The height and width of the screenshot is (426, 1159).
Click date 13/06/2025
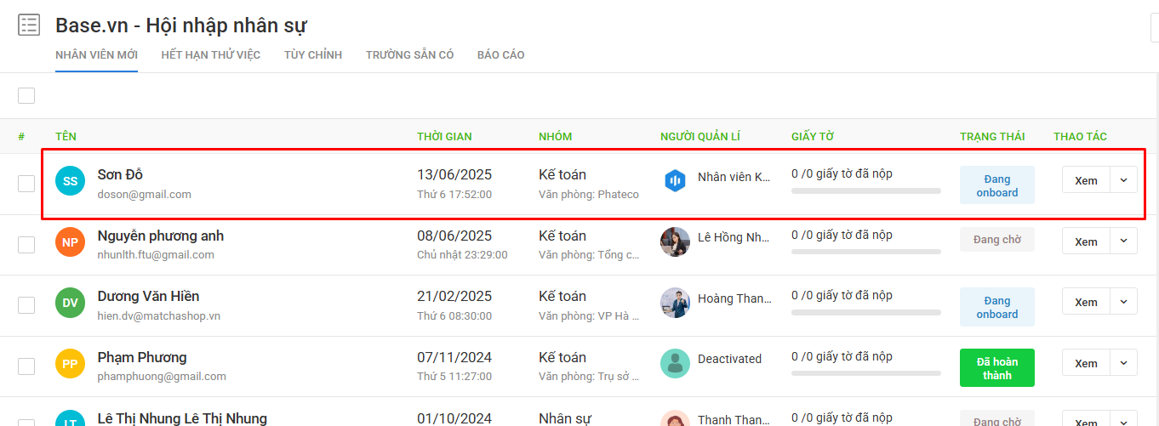point(454,174)
